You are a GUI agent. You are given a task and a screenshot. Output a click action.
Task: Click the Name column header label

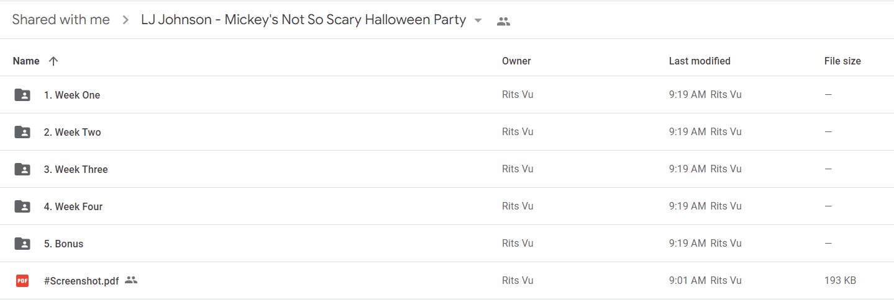26,61
